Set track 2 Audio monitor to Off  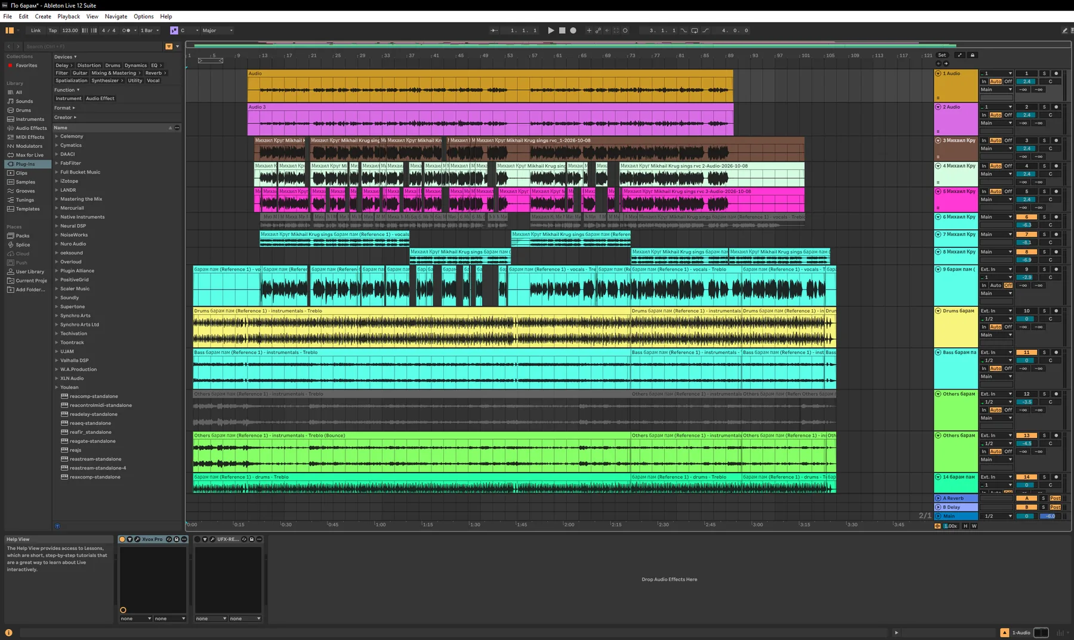tap(1008, 115)
